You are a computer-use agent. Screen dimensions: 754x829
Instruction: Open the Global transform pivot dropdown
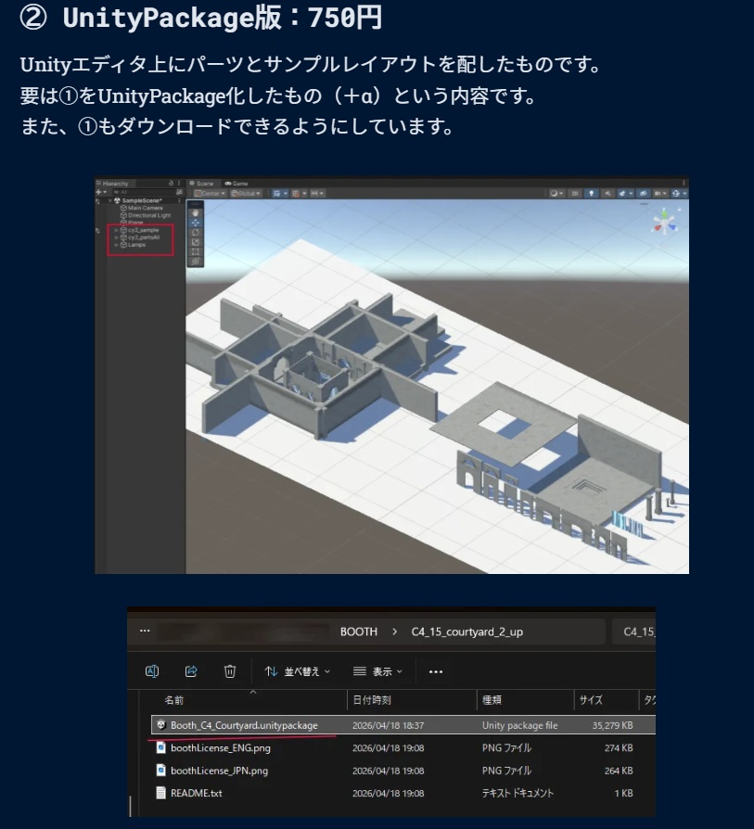244,193
